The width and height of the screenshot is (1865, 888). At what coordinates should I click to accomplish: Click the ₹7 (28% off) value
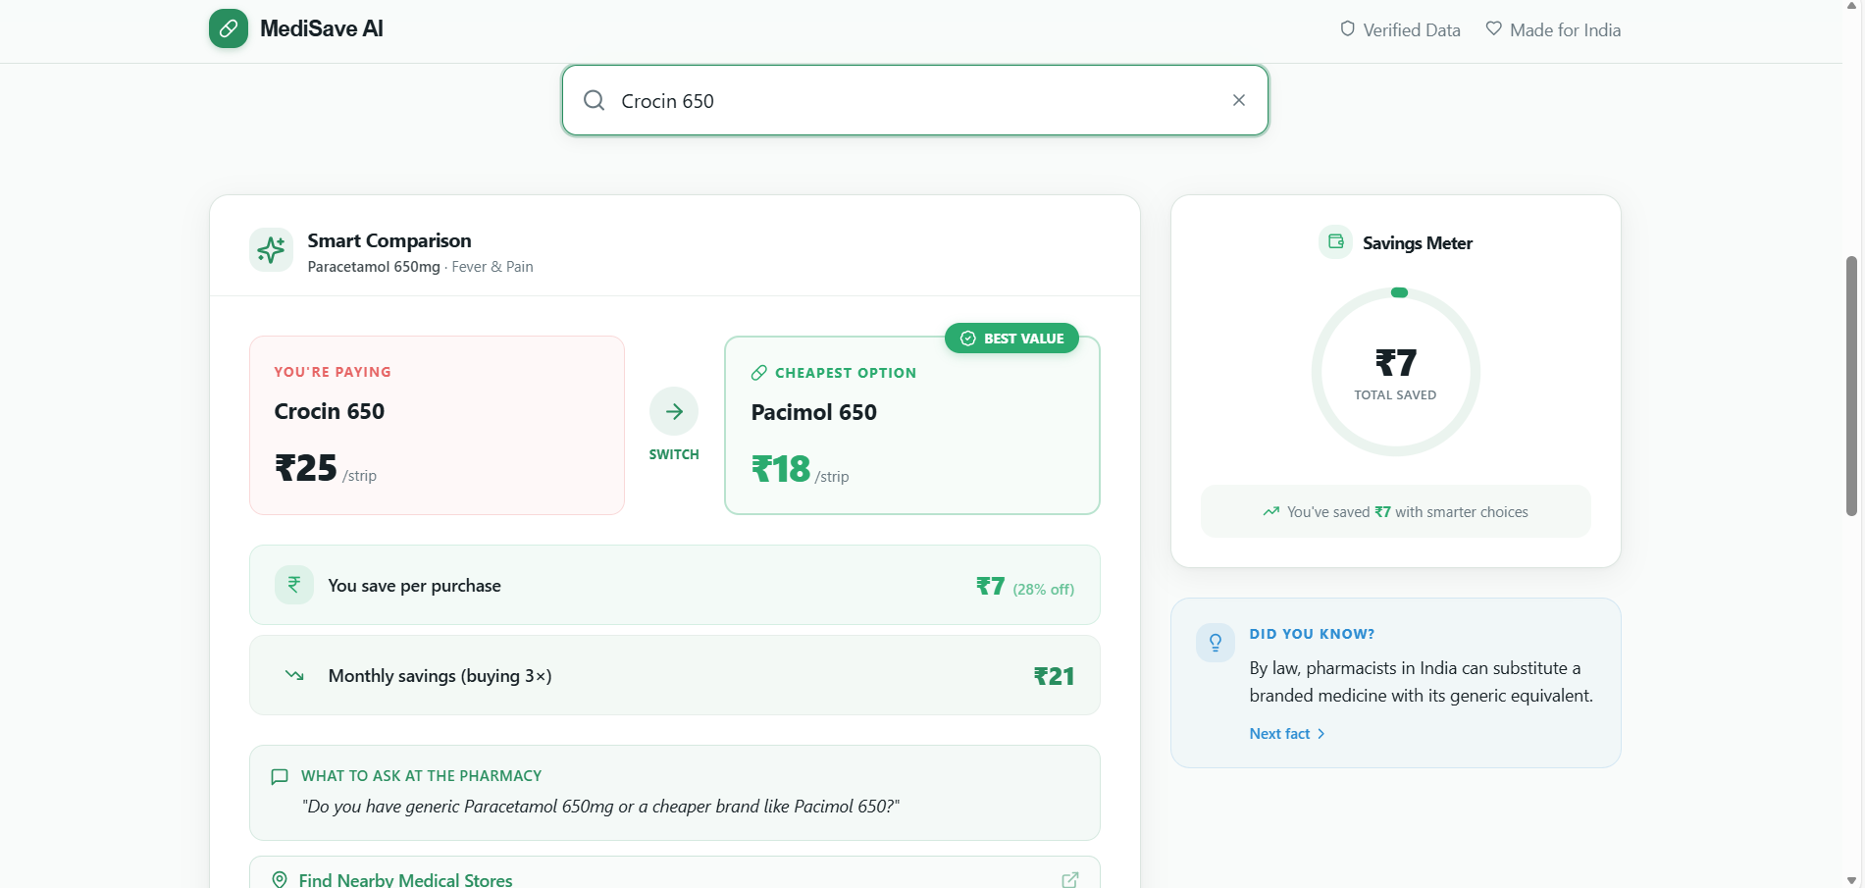coord(1025,587)
